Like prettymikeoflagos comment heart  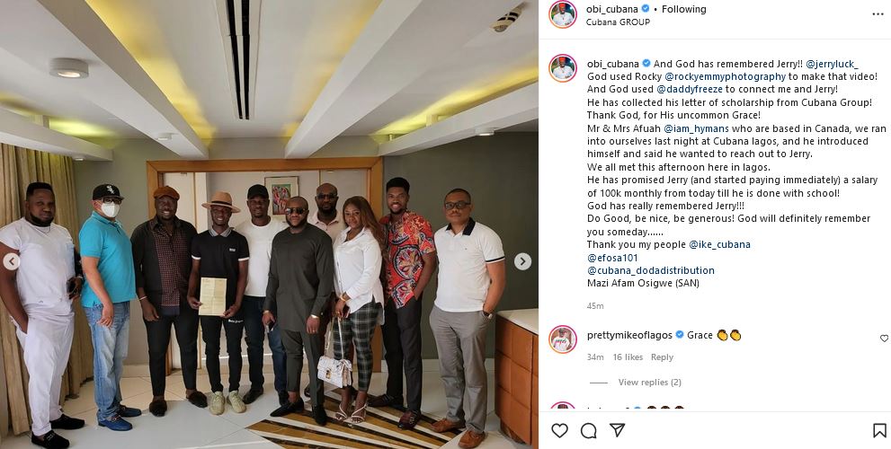point(884,339)
